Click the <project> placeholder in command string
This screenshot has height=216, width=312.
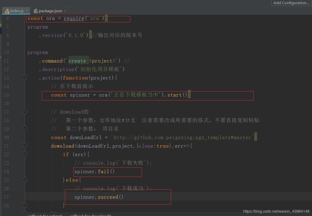[102, 61]
